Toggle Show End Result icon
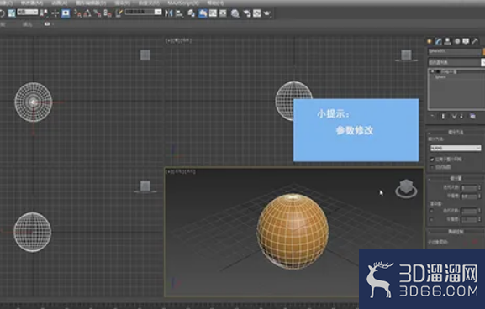The image size is (485, 309). (x=443, y=116)
